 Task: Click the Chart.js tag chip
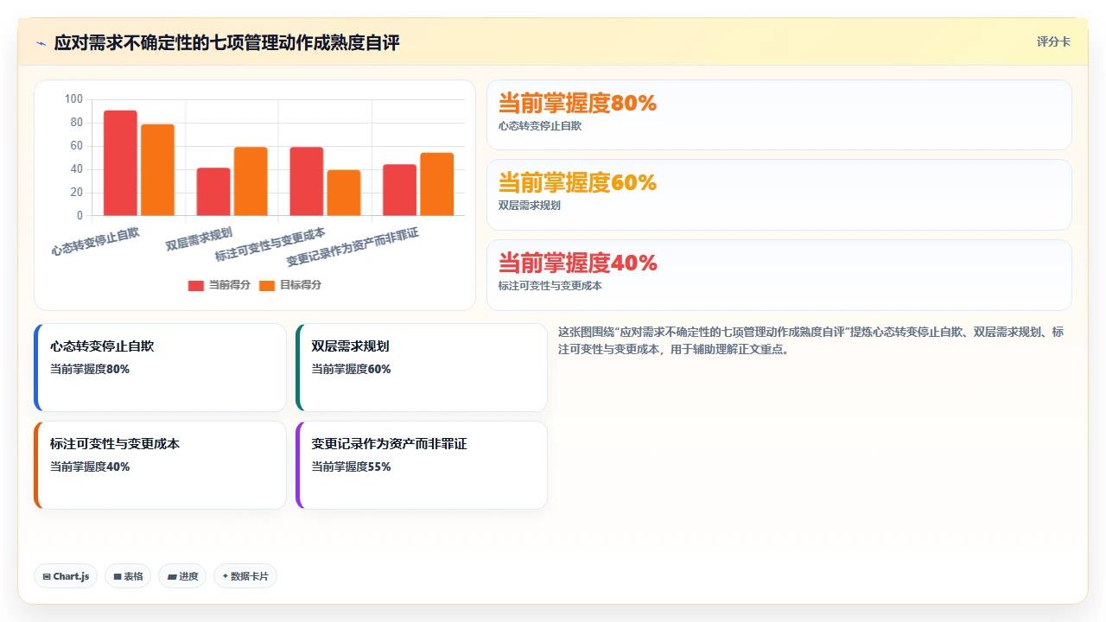click(66, 576)
